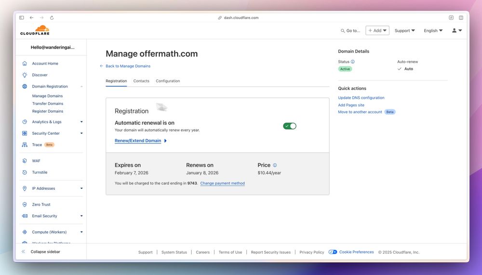Click the "February 7, 2026" expiry date
The height and width of the screenshot is (275, 482).
tap(131, 173)
